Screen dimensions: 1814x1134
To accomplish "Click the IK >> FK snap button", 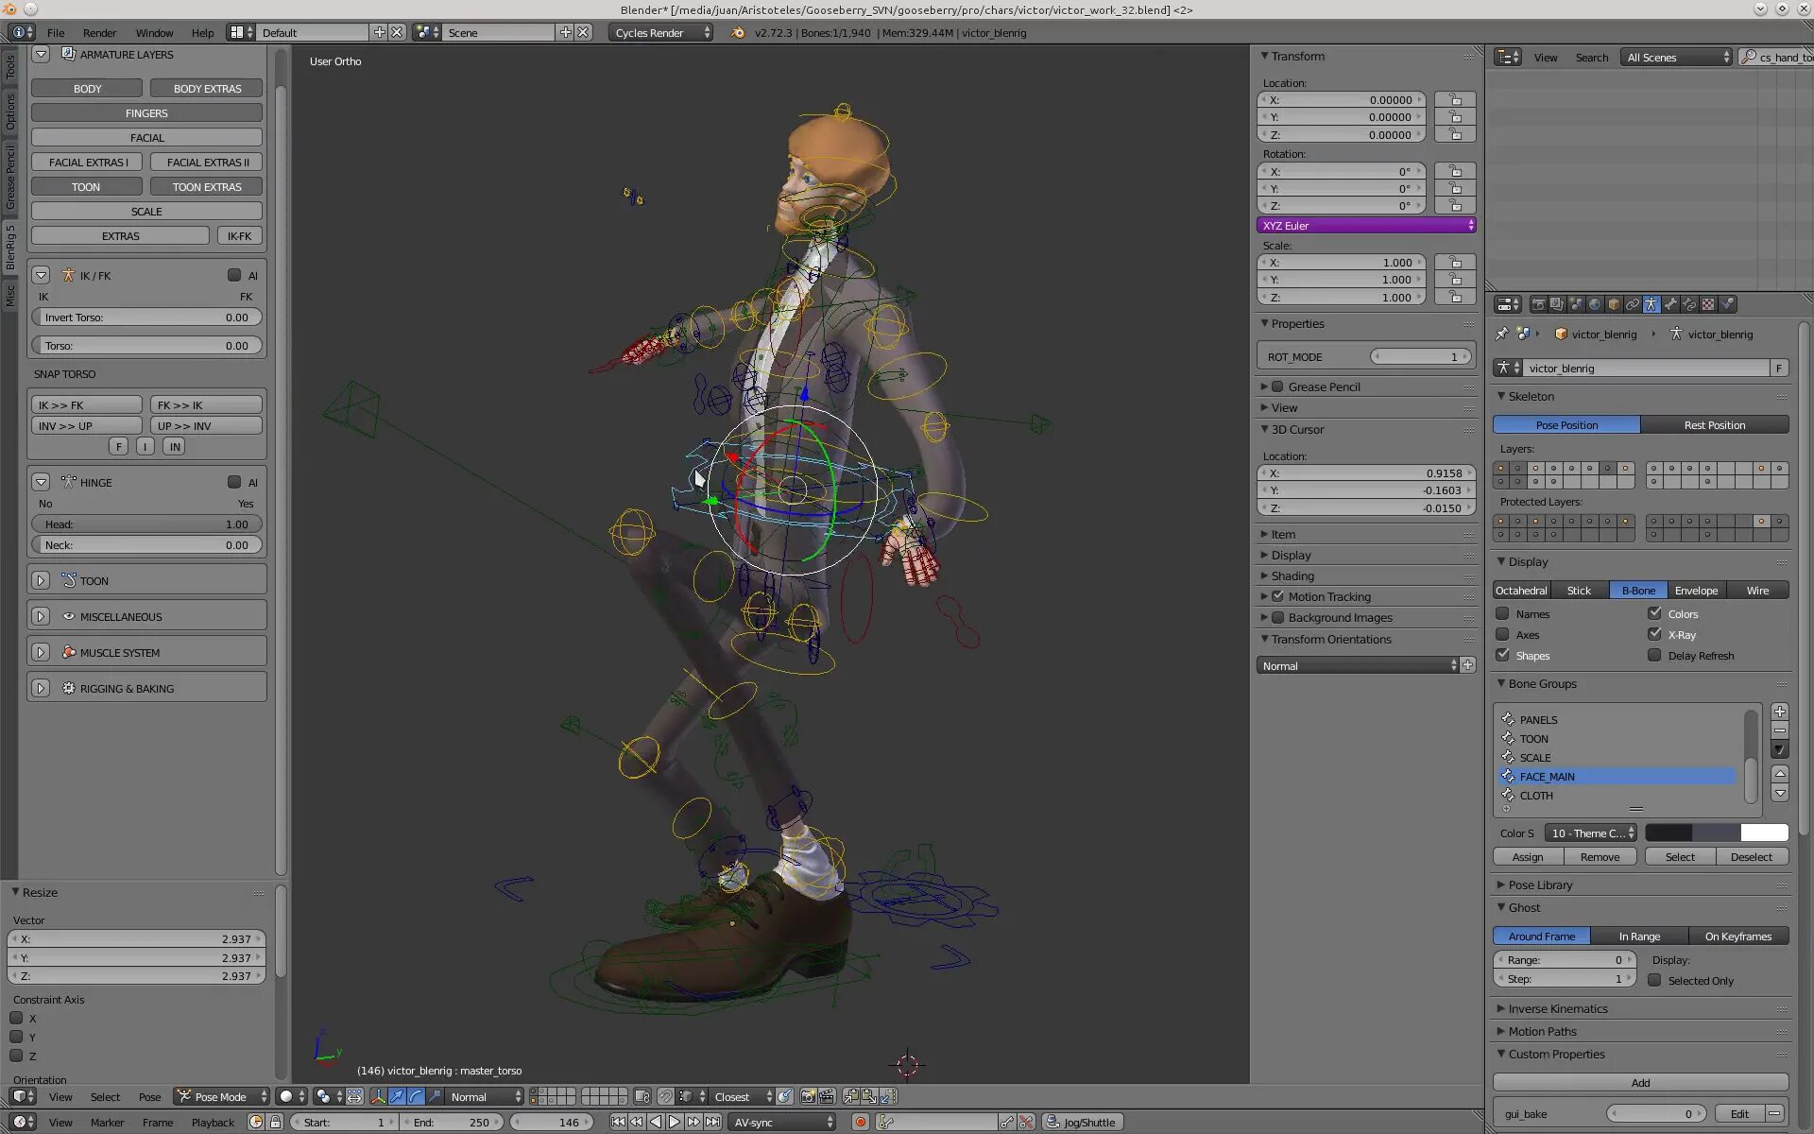I will pyautogui.click(x=87, y=404).
